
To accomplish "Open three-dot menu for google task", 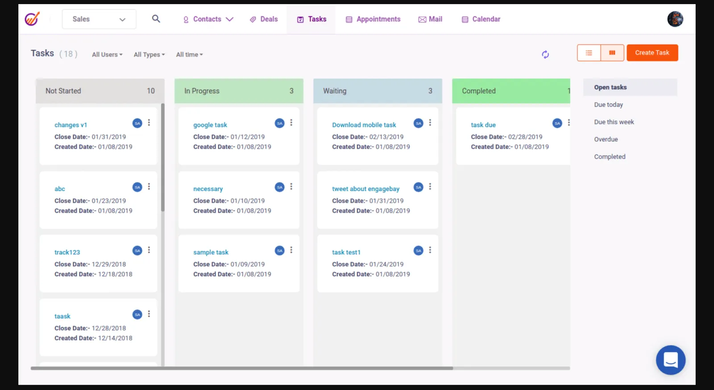I will tap(291, 122).
